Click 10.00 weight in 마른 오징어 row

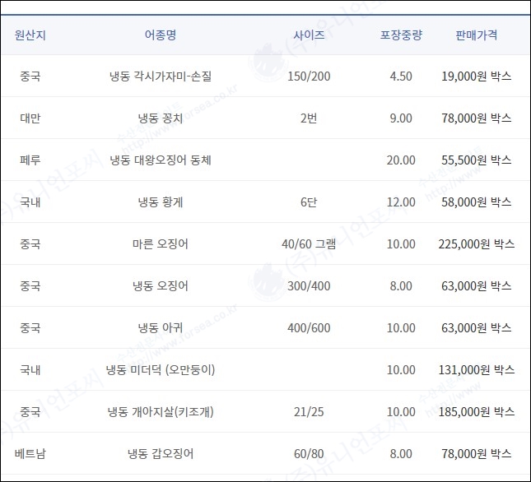(401, 243)
